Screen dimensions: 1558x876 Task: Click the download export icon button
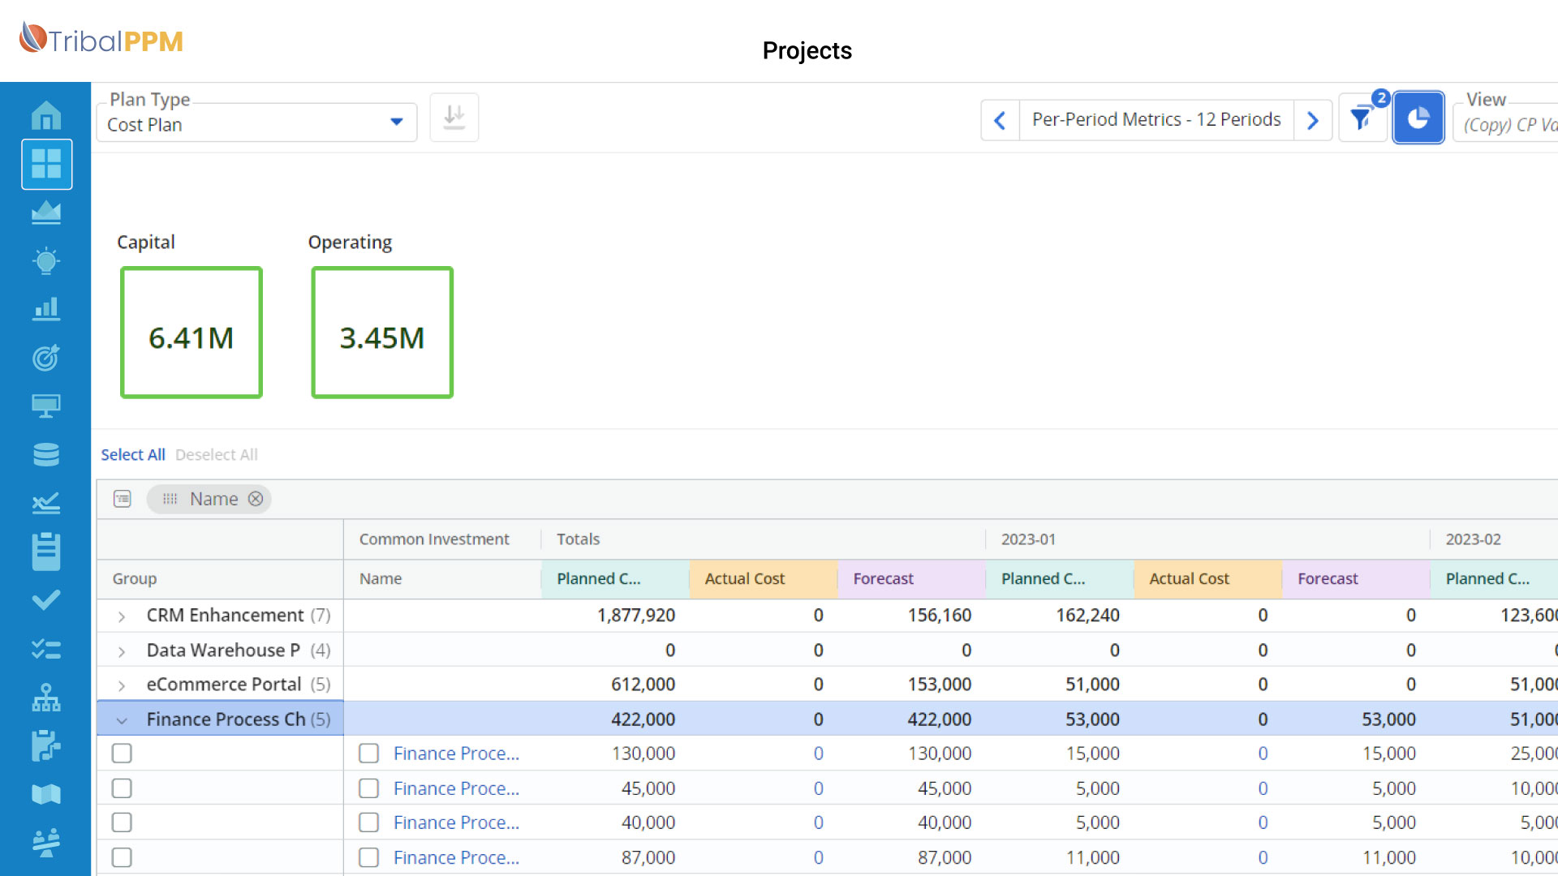[454, 118]
